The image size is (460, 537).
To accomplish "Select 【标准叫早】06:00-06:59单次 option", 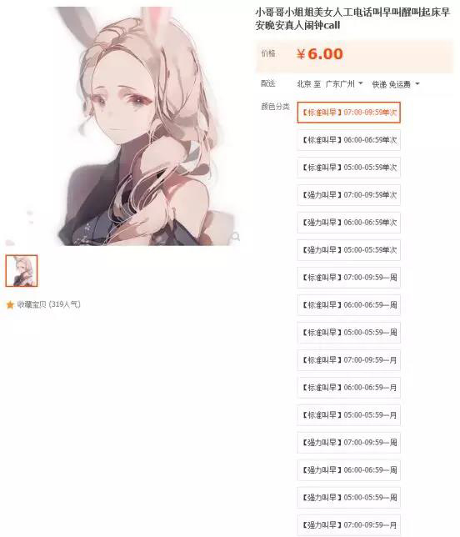I will 349,140.
